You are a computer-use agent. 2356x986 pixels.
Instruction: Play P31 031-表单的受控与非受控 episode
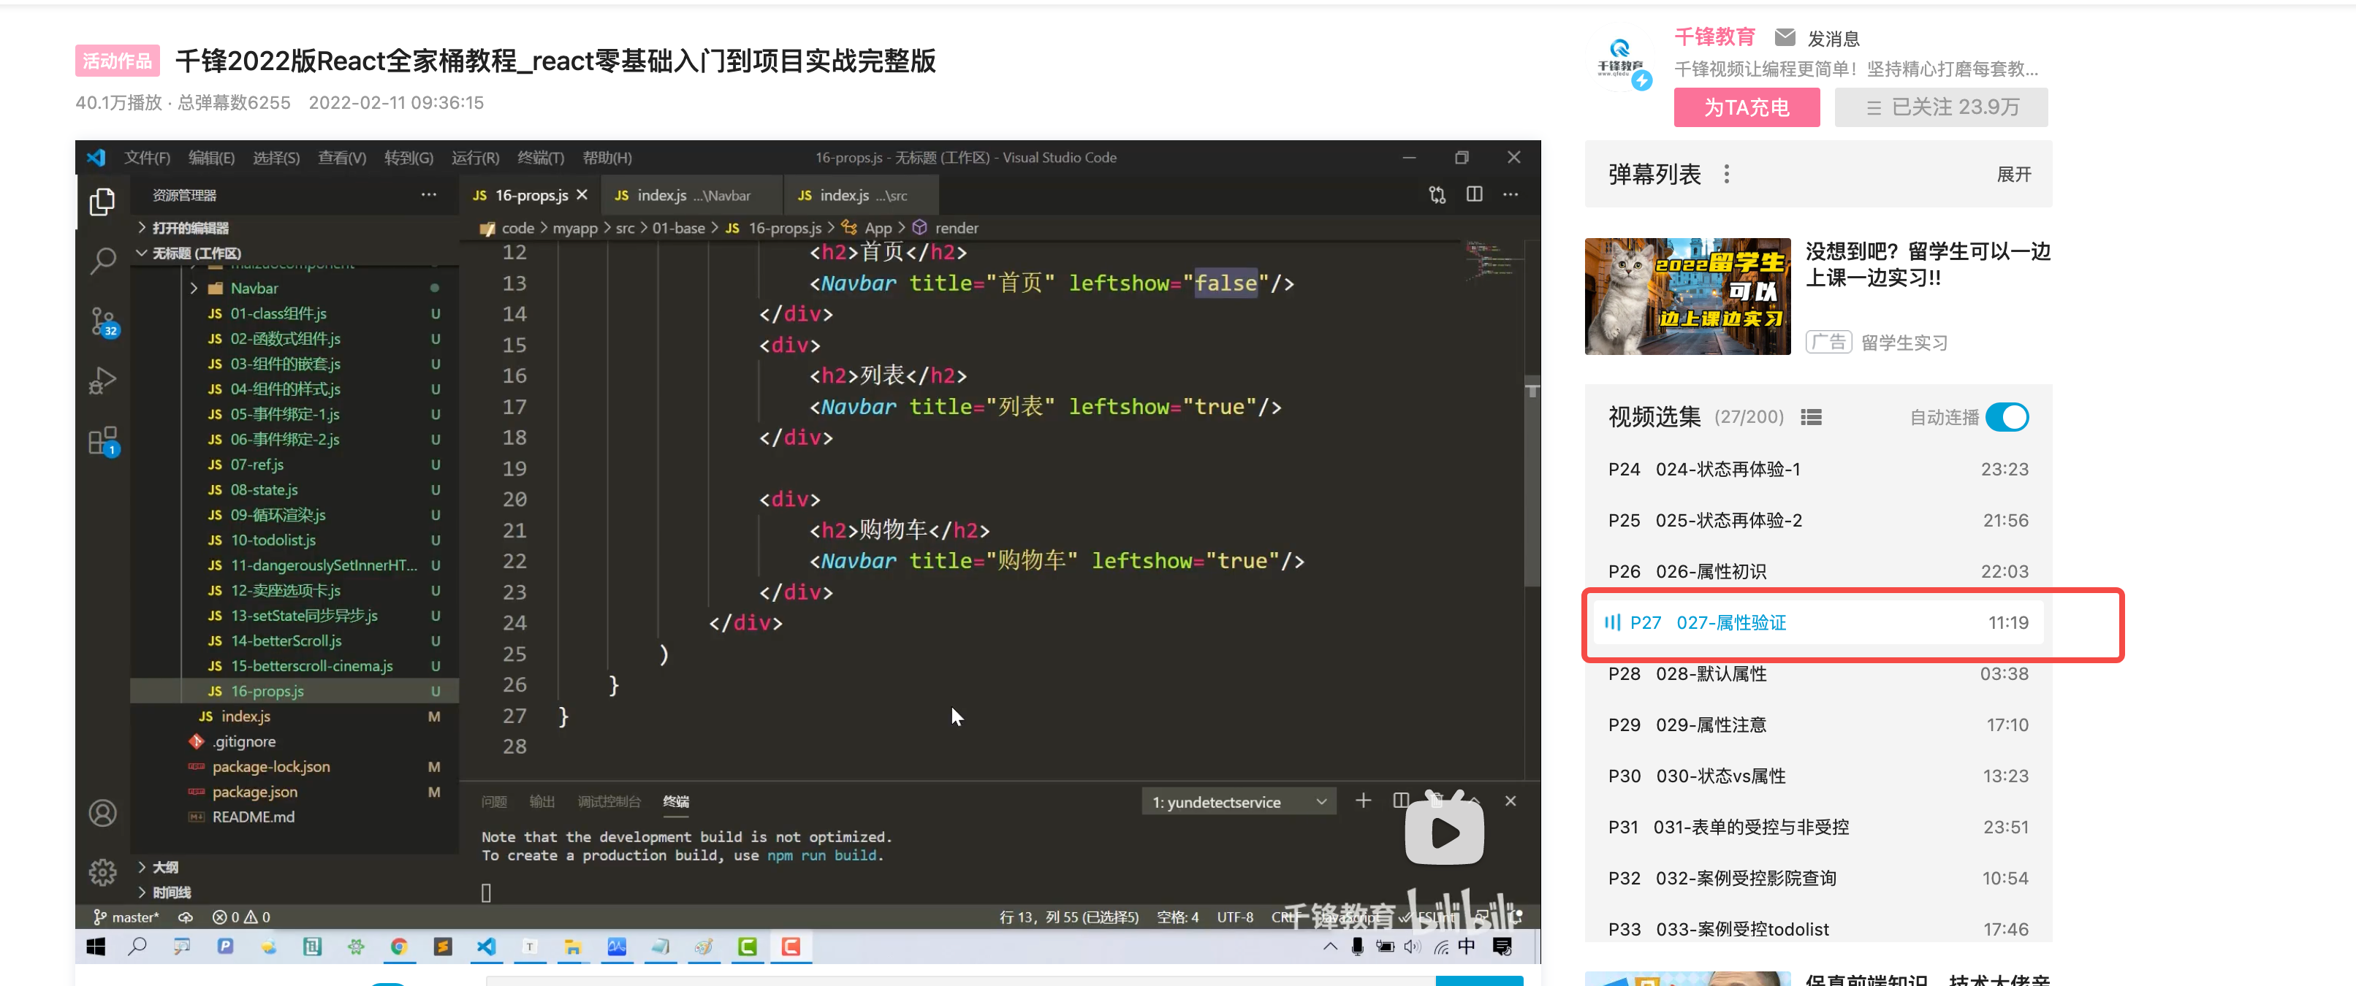(1817, 827)
